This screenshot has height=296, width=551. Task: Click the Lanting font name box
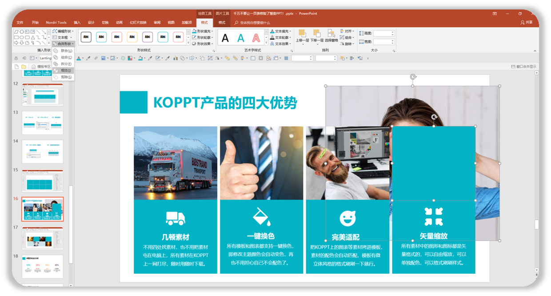click(45, 58)
